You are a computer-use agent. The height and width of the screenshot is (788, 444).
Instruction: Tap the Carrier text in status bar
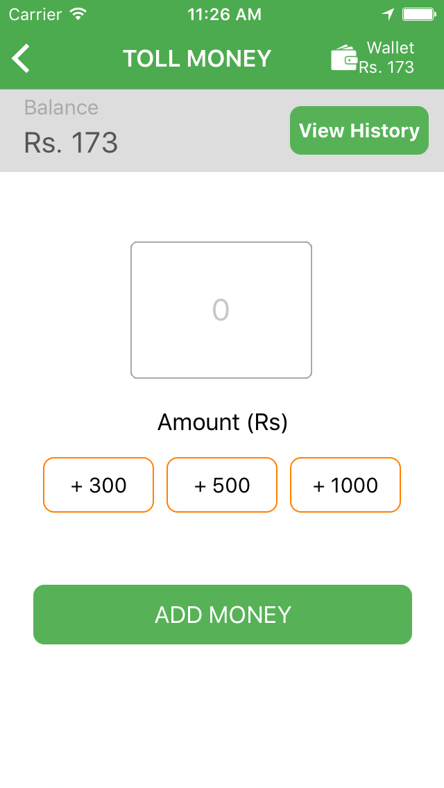(x=35, y=14)
